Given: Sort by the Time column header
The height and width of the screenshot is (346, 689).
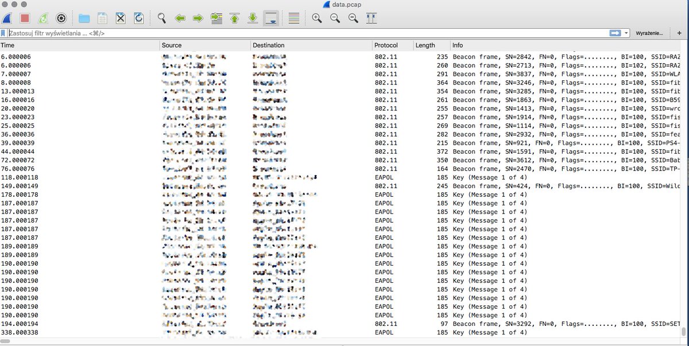Looking at the screenshot, I should click(80, 45).
